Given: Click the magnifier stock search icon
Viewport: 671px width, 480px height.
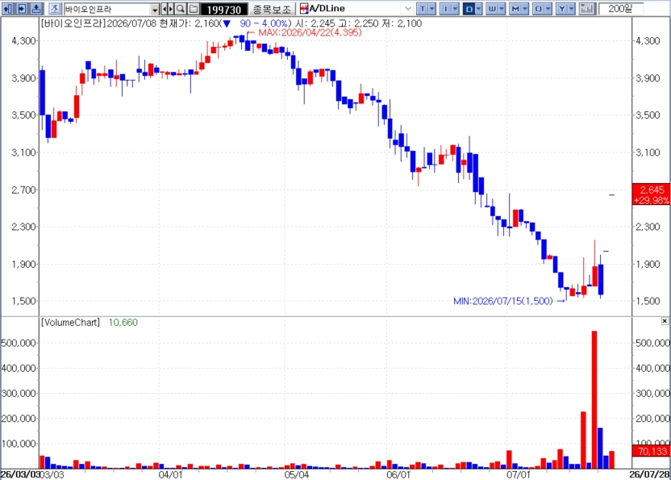Looking at the screenshot, I should pyautogui.click(x=181, y=9).
